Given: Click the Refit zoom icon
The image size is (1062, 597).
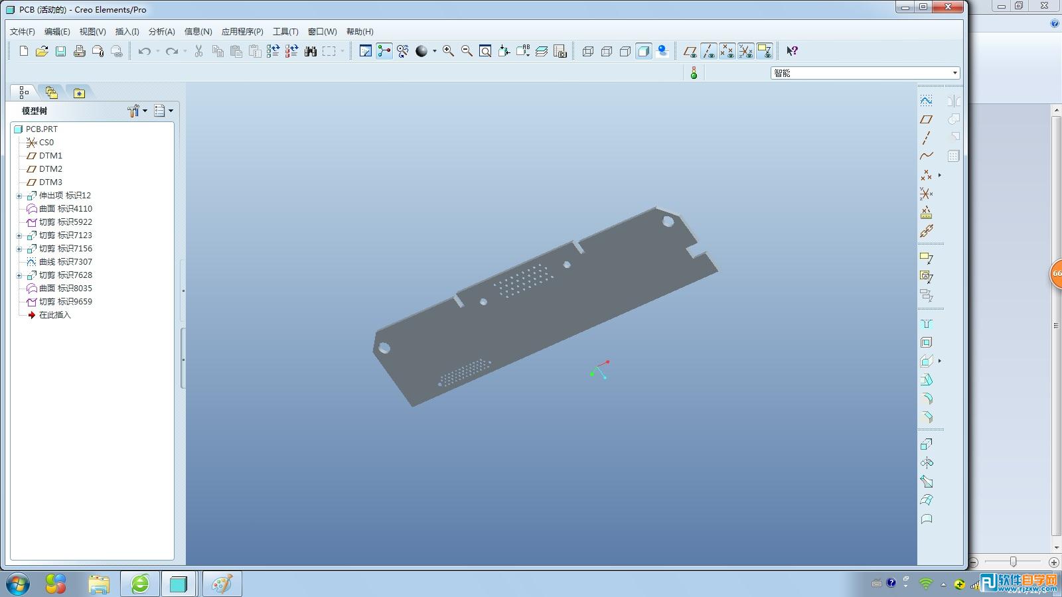Looking at the screenshot, I should pyautogui.click(x=485, y=51).
